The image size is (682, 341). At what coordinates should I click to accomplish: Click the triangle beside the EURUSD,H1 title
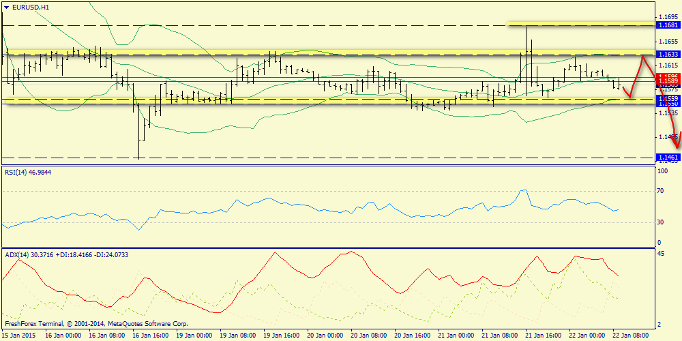click(7, 7)
